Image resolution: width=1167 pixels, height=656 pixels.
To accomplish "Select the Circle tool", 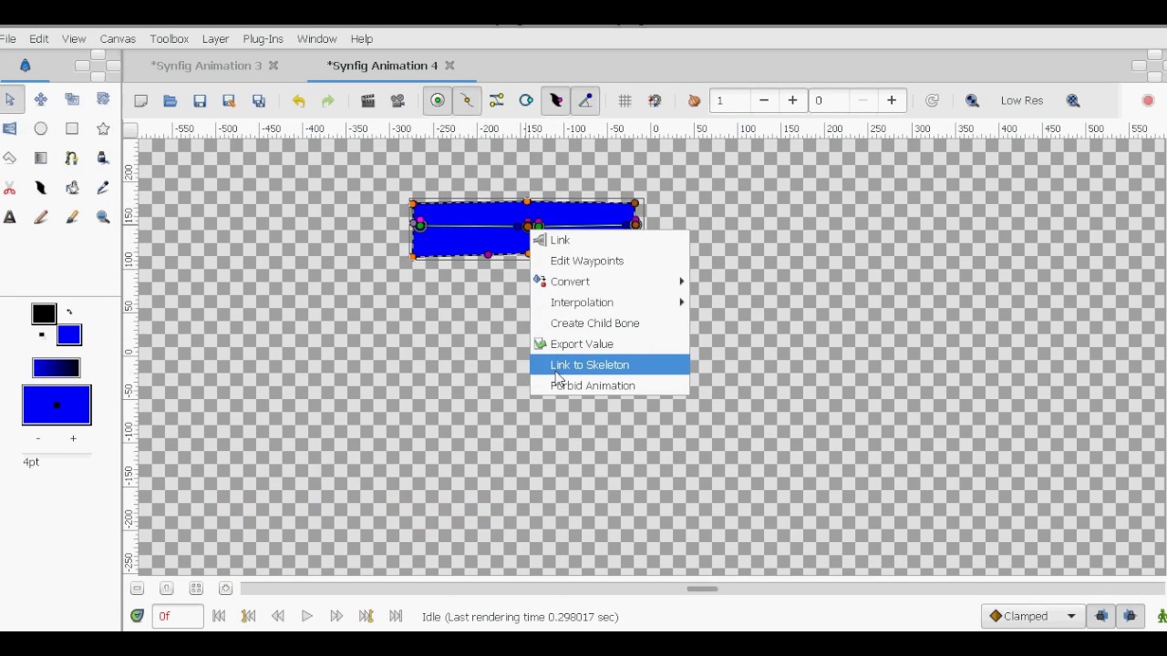I will (x=41, y=128).
